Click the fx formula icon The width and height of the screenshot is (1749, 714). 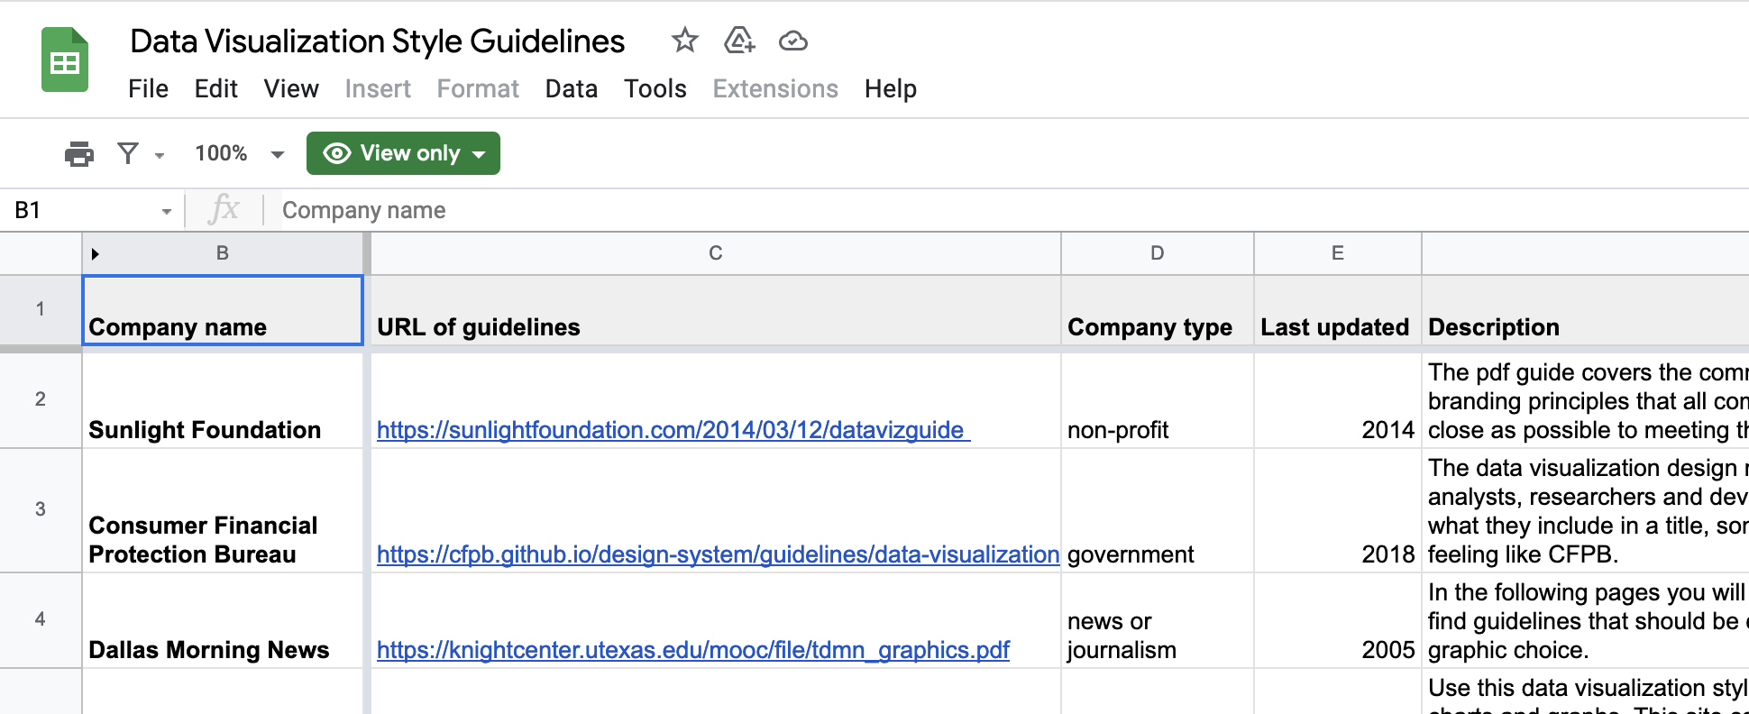[x=224, y=210]
